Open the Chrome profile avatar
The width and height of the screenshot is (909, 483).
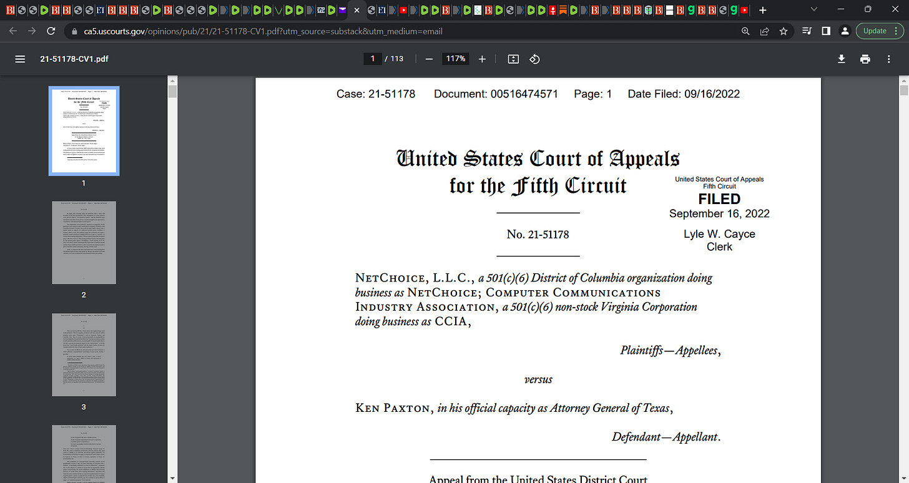(845, 31)
